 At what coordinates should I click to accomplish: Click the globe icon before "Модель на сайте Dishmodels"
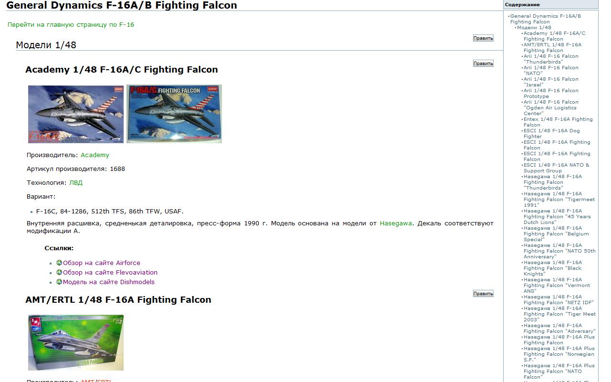coord(58,282)
